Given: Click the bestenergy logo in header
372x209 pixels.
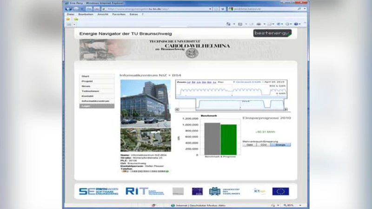Looking at the screenshot, I should [x=272, y=33].
